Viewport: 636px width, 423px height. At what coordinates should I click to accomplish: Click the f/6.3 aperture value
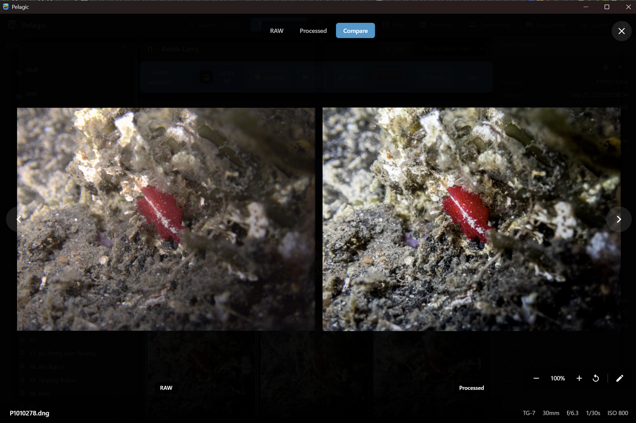(573, 413)
